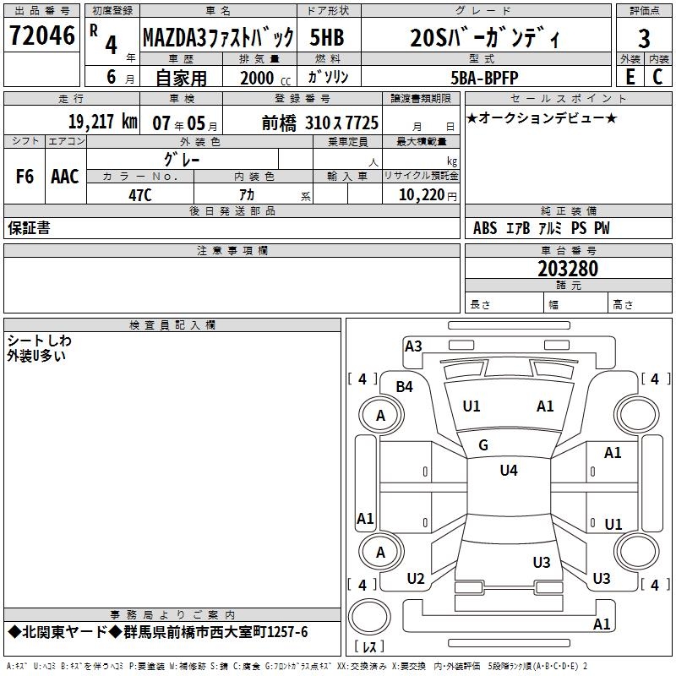The height and width of the screenshot is (676, 676).
Task: Click the A3 damage mark on front bumper
Action: point(413,346)
